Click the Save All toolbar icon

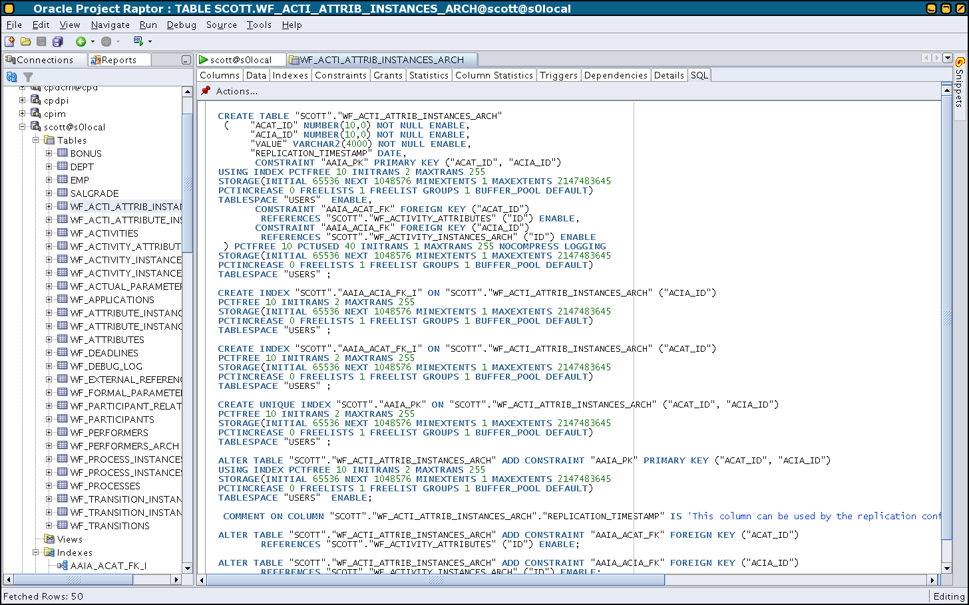pos(57,41)
